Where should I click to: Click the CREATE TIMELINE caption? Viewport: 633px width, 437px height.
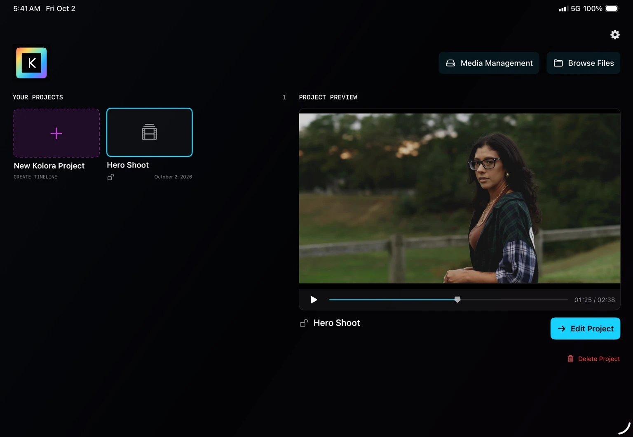coord(35,177)
